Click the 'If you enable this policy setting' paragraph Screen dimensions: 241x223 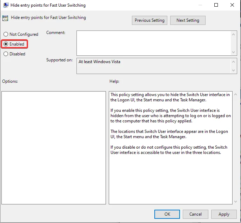pyautogui.click(x=170, y=116)
